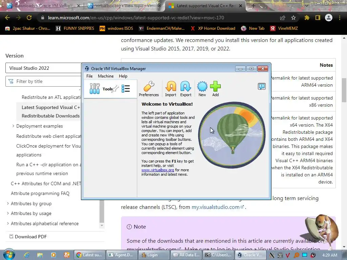The image size is (347, 260).
Task: Open Visual Studio 2022 version dropdown
Action: tap(43, 68)
